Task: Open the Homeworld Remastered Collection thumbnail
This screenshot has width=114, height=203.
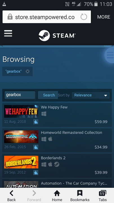Action: pyautogui.click(x=21, y=136)
